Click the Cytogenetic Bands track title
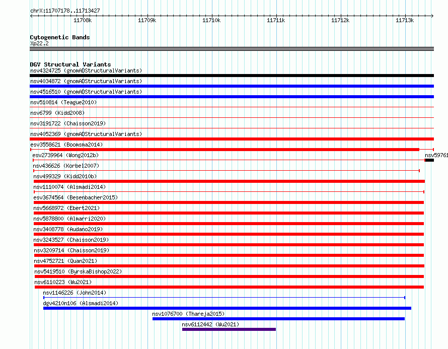 (x=60, y=37)
